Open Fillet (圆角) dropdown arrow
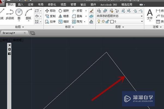 [86, 16]
